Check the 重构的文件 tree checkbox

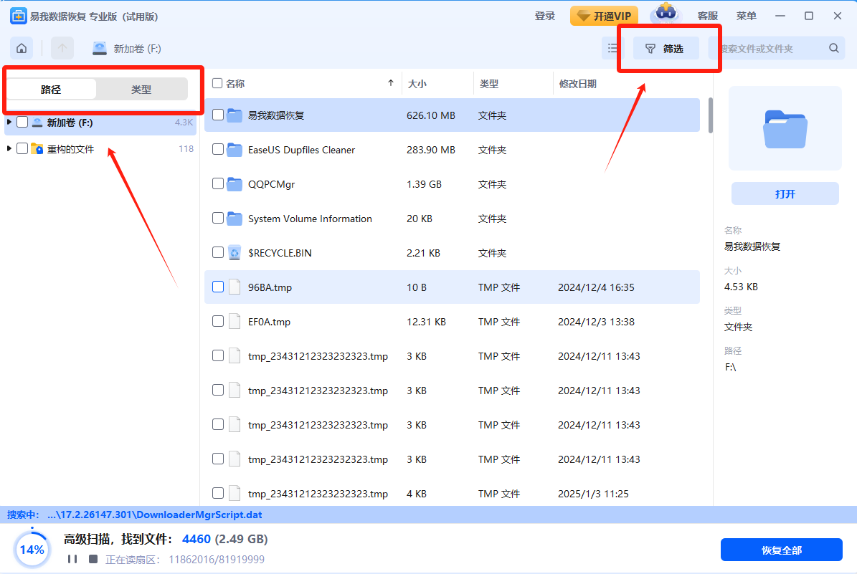click(22, 149)
